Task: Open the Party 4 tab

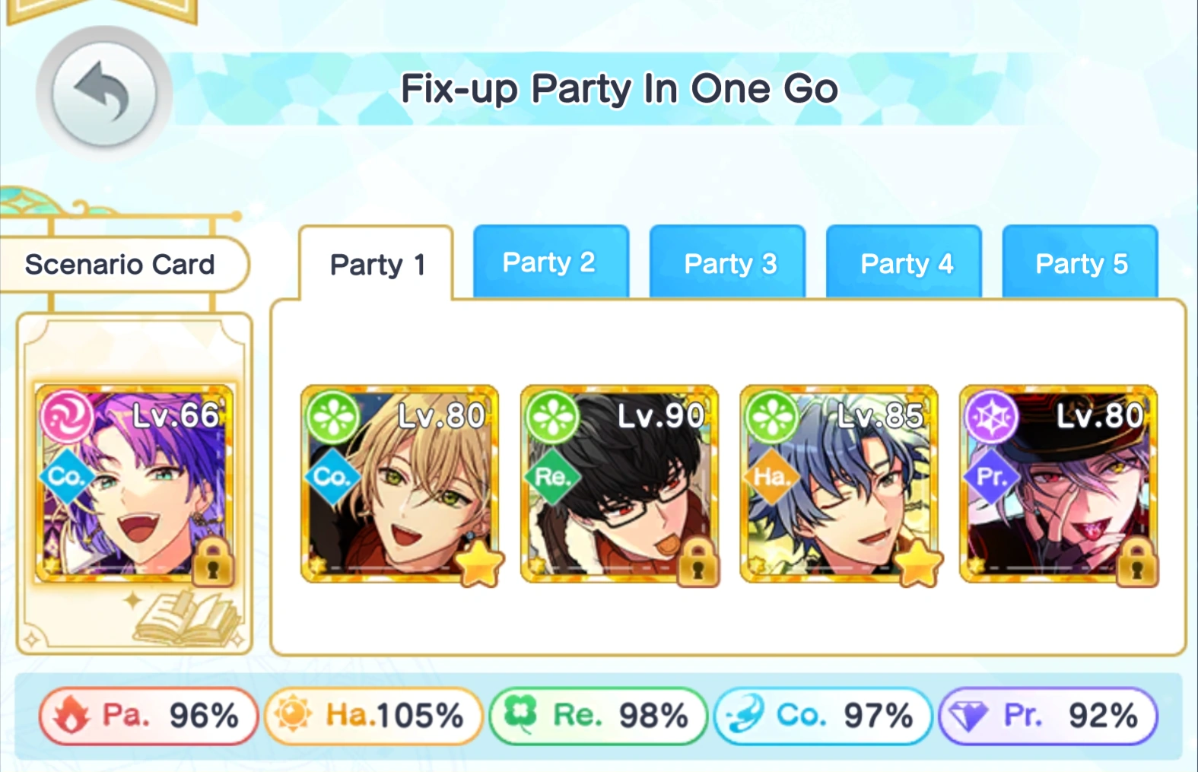Action: (904, 262)
